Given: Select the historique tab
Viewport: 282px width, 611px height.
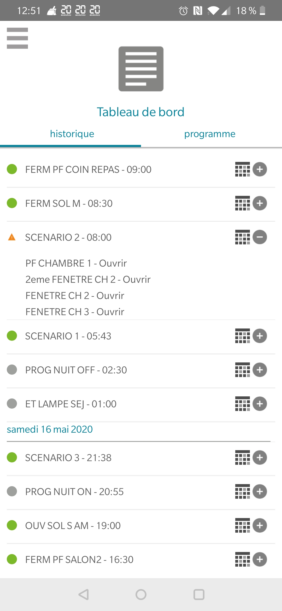Looking at the screenshot, I should [x=72, y=134].
